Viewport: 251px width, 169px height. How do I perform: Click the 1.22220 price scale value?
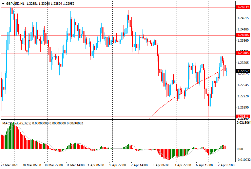243,96
